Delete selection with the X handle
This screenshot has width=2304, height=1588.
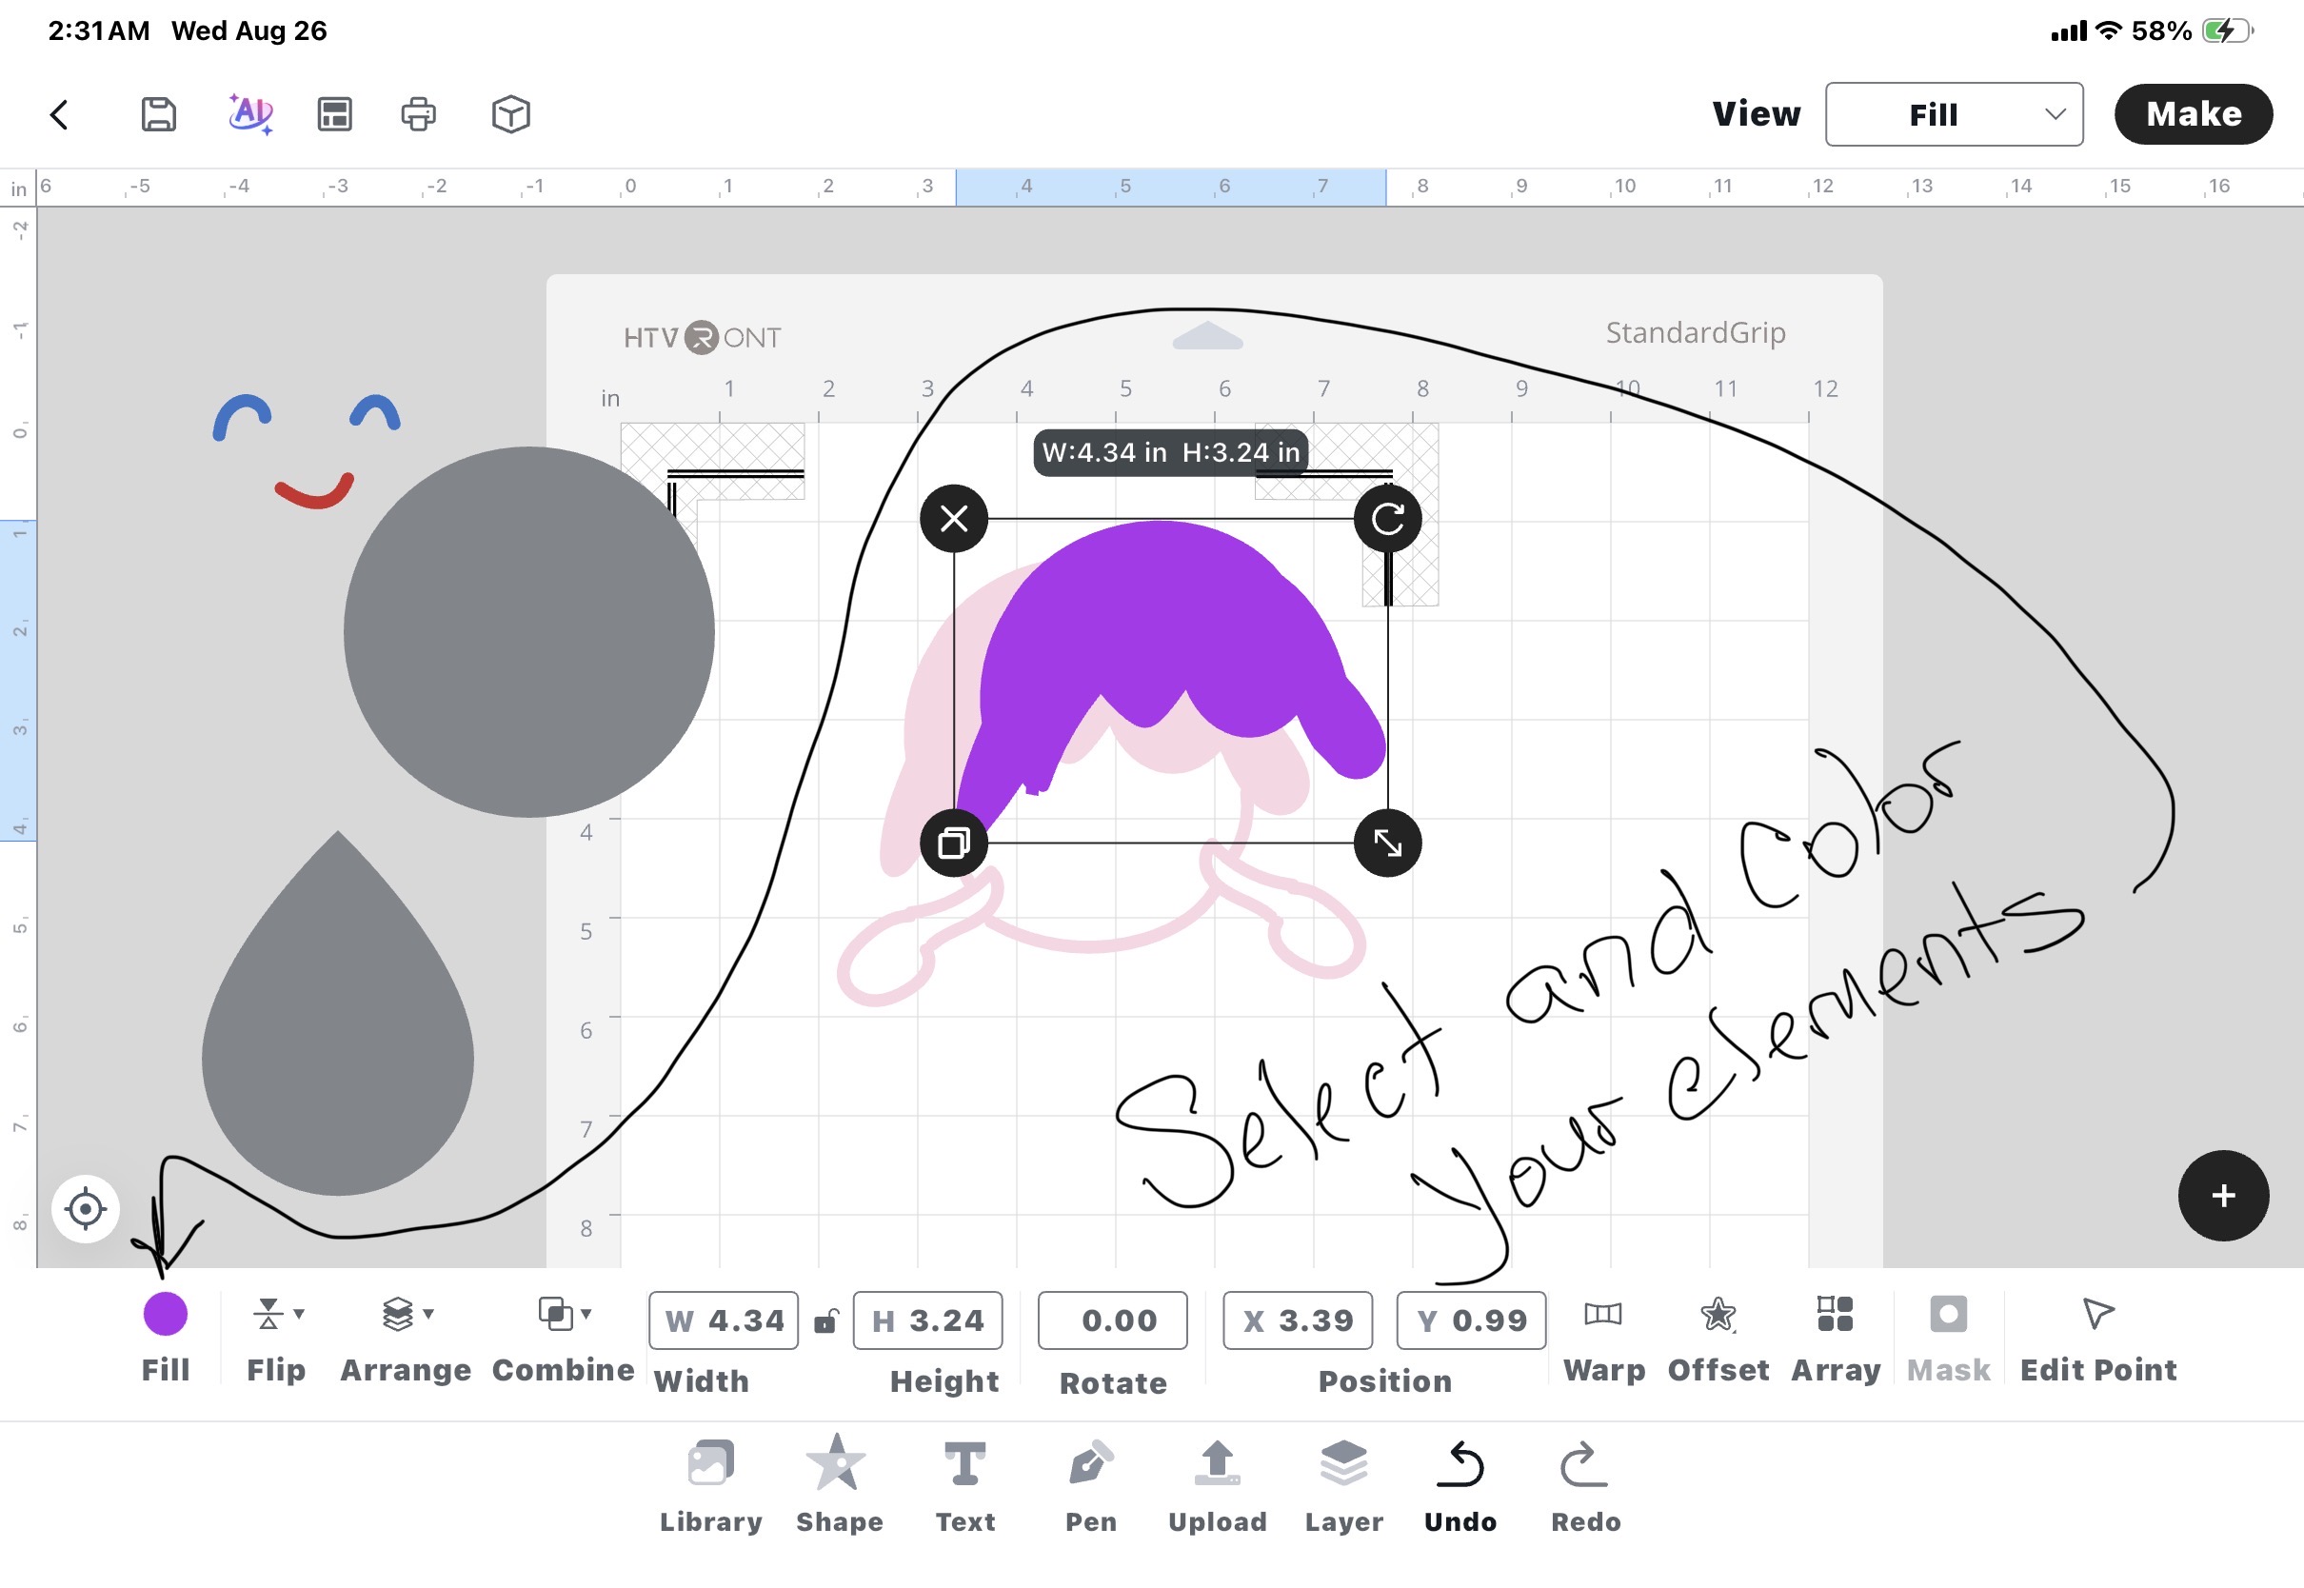click(x=953, y=519)
